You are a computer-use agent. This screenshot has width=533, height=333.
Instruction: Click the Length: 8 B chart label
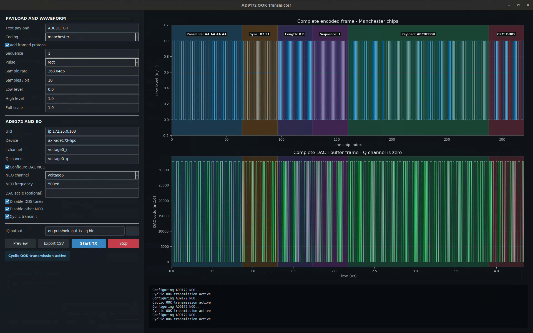(295, 34)
